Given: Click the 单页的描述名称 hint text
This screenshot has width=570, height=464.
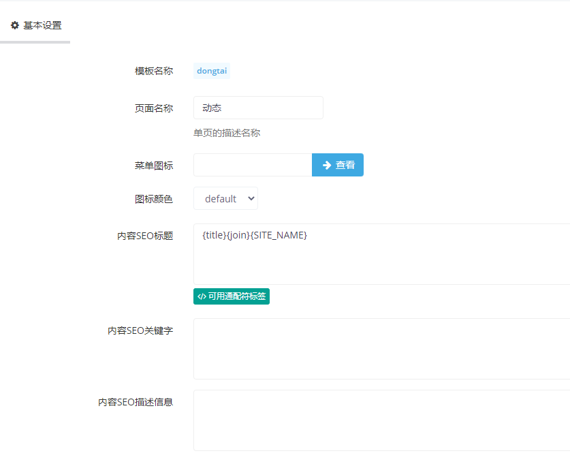Looking at the screenshot, I should 227,133.
